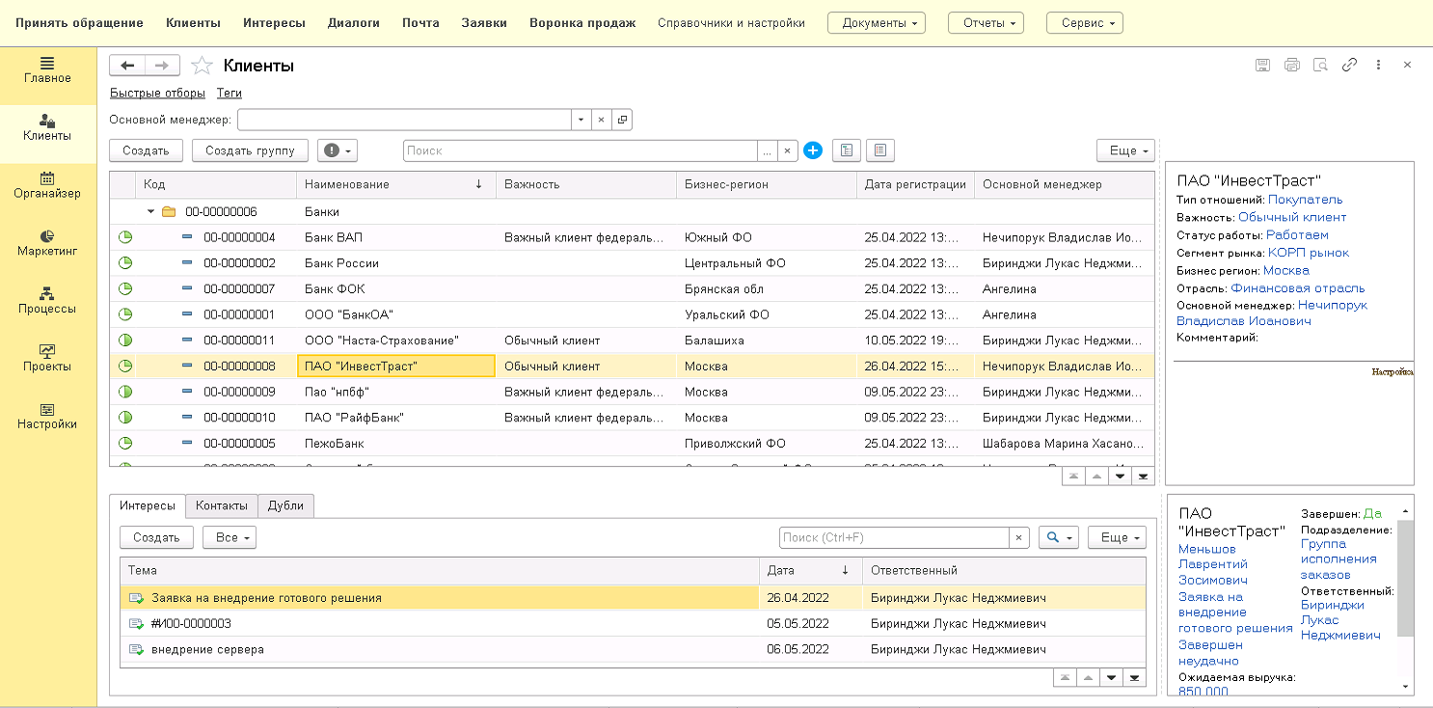Click the save diskette icon at top right
Screen dimensions: 1433x708
tap(1262, 66)
